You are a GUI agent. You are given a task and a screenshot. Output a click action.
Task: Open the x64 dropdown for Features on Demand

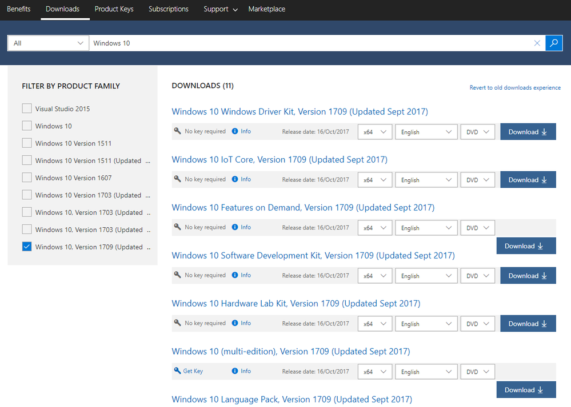click(375, 228)
